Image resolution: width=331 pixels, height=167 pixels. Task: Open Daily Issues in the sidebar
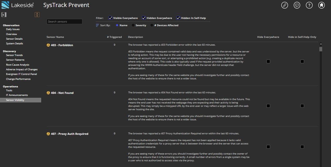(x=13, y=29)
